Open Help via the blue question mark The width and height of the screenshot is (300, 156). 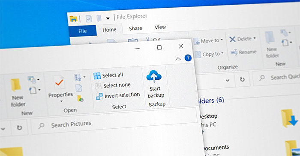[x=188, y=58]
